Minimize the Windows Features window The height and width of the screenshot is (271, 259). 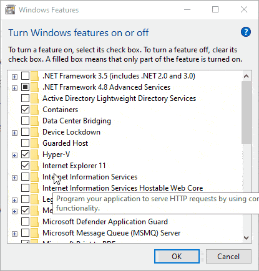pos(187,9)
